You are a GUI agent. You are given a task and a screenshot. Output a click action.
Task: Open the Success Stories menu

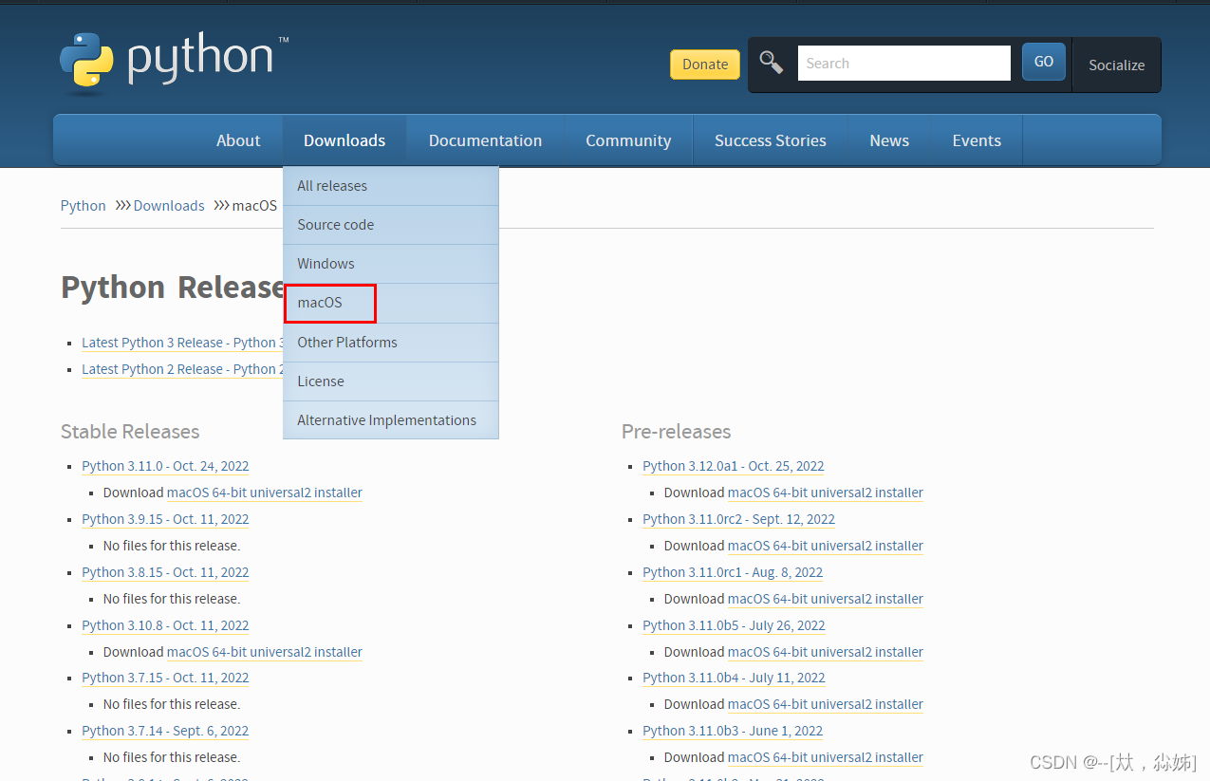[770, 140]
